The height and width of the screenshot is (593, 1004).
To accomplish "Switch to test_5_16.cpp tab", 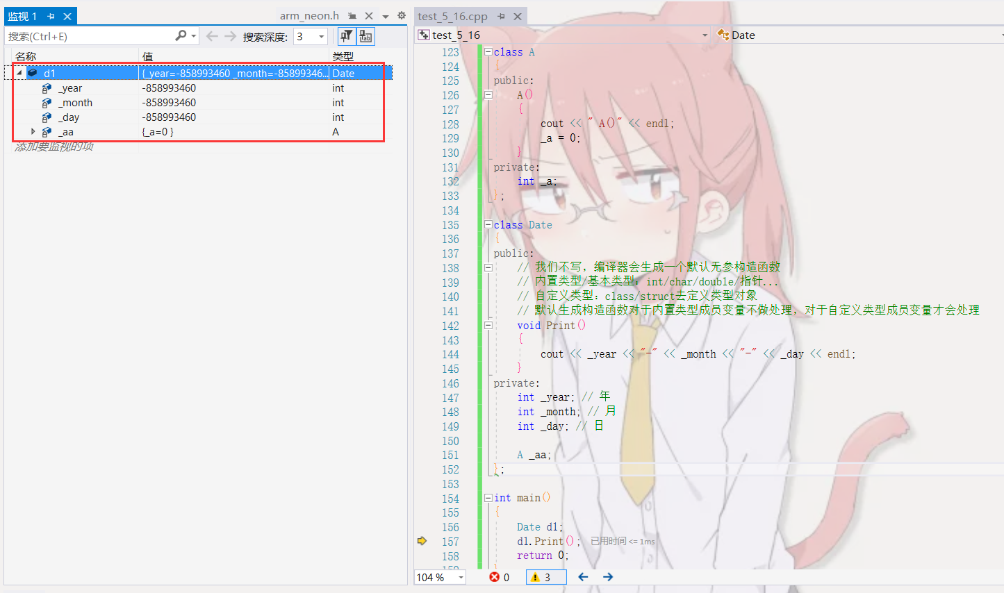I will [x=452, y=16].
